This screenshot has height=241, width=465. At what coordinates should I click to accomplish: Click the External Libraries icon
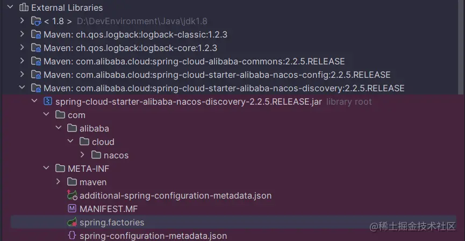click(x=24, y=8)
